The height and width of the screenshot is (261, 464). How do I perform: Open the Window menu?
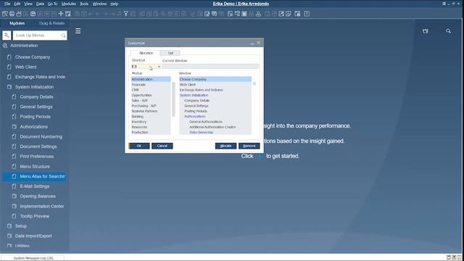click(x=99, y=4)
